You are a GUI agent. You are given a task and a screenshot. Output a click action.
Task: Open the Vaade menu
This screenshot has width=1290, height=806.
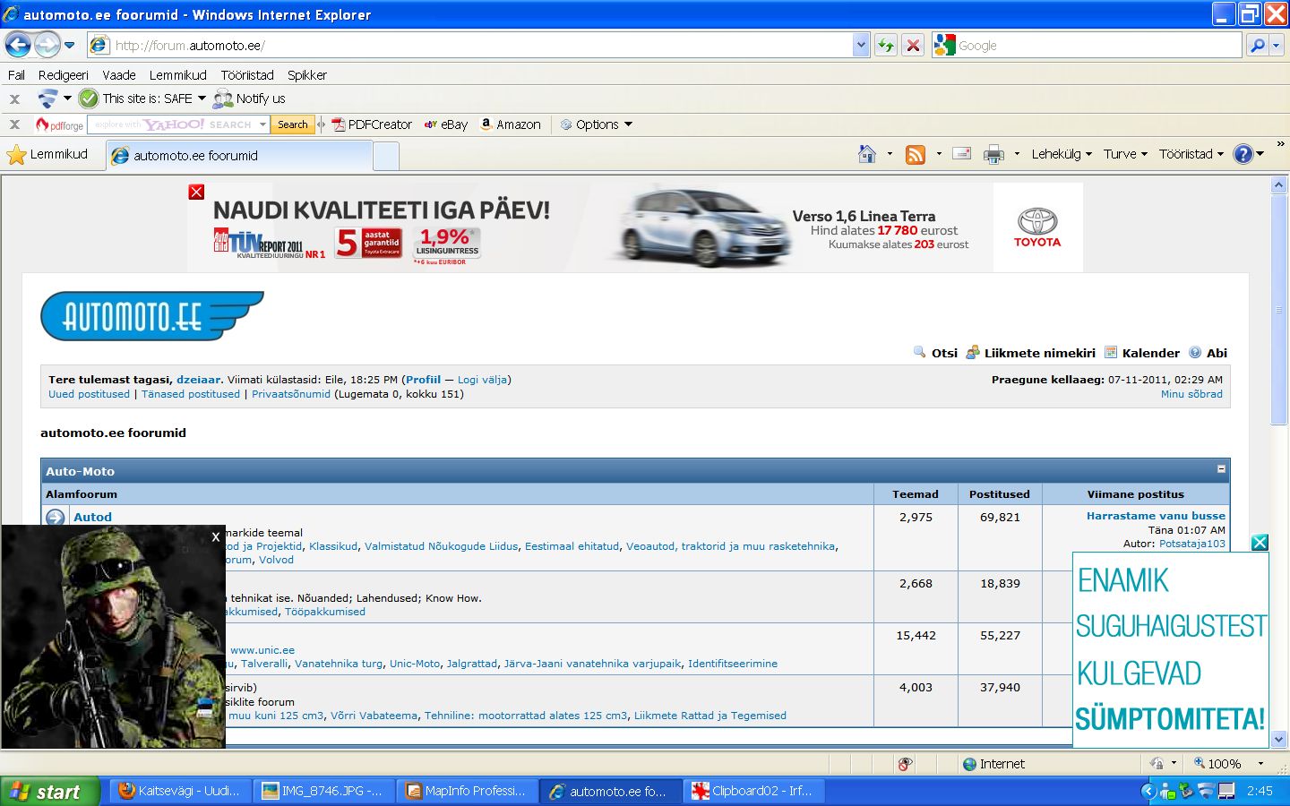pyautogui.click(x=118, y=75)
